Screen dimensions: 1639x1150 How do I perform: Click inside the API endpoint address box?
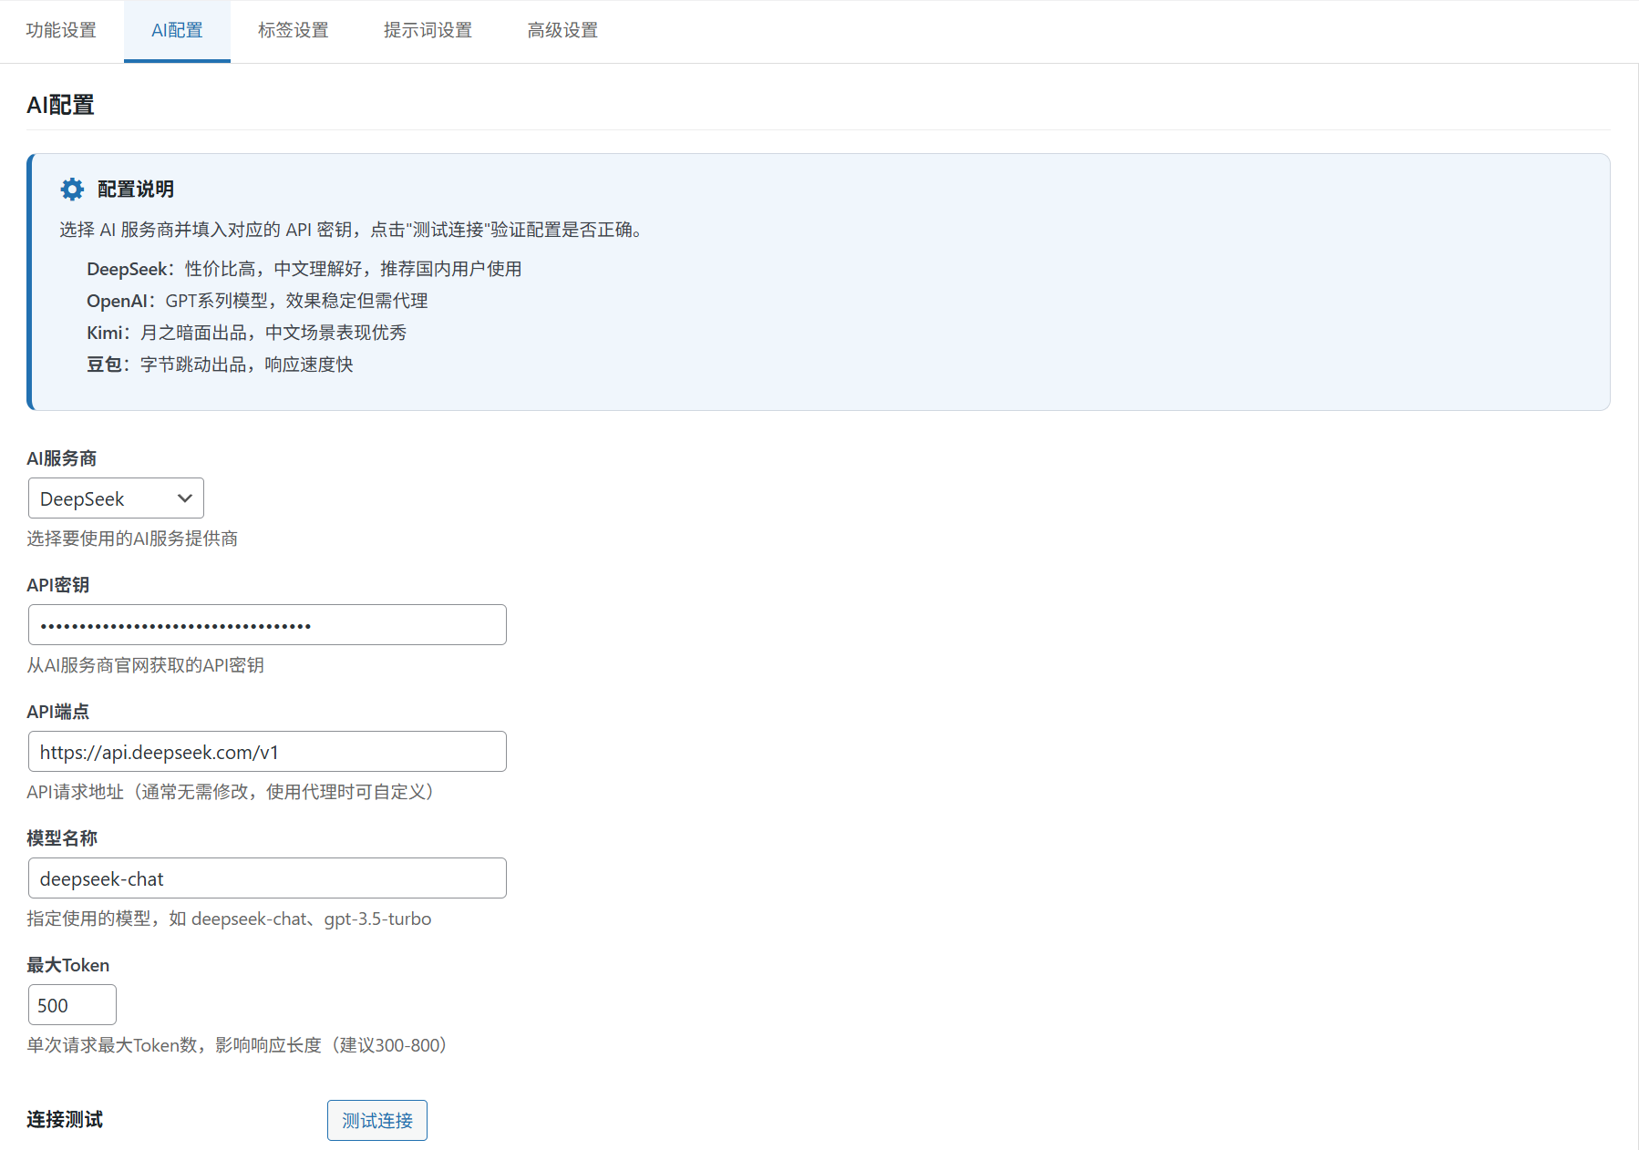click(x=266, y=751)
